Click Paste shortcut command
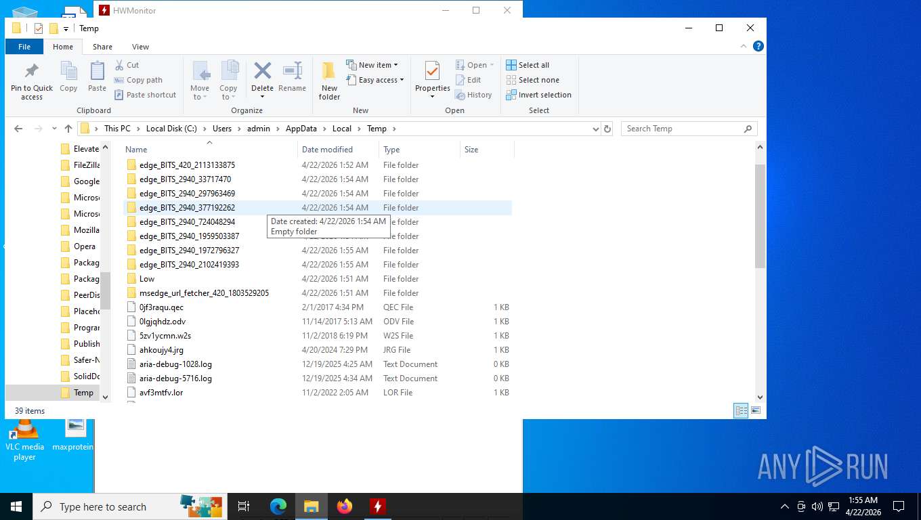The image size is (921, 520). (x=145, y=95)
